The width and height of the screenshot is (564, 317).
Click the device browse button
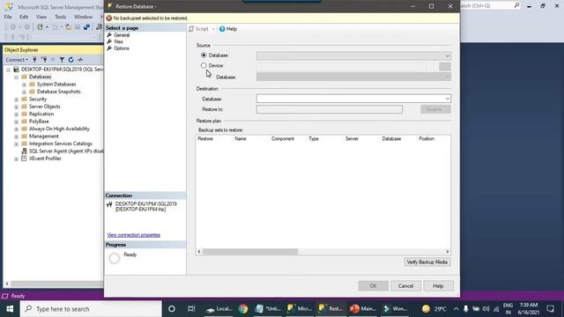pyautogui.click(x=444, y=67)
